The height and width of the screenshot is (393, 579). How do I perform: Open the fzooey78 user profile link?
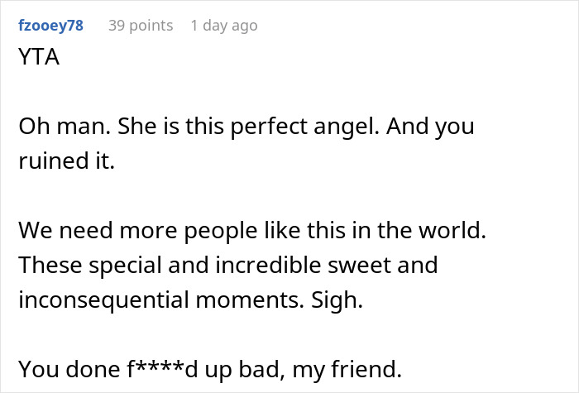pyautogui.click(x=51, y=26)
